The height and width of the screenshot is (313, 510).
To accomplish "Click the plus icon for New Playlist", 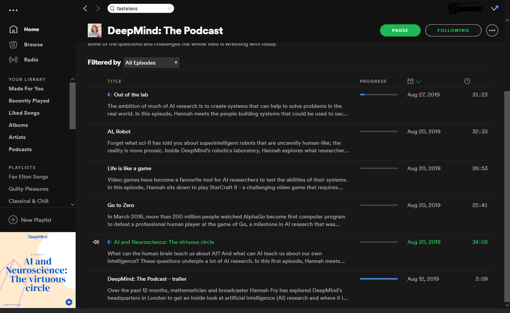I will click(13, 220).
